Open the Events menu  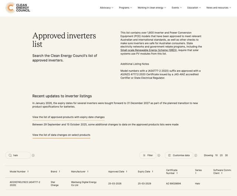177,8
